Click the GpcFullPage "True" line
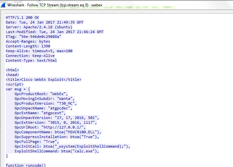The image size is (233, 167). pyautogui.click(x=37, y=142)
